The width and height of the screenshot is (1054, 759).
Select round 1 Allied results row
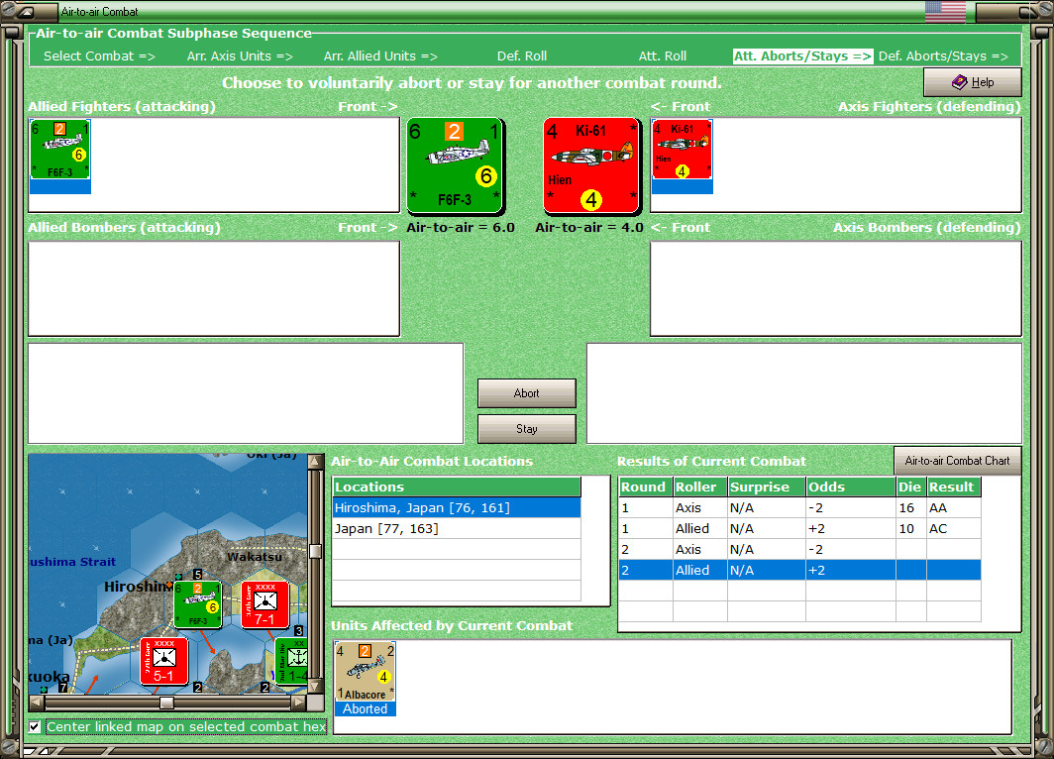[799, 528]
